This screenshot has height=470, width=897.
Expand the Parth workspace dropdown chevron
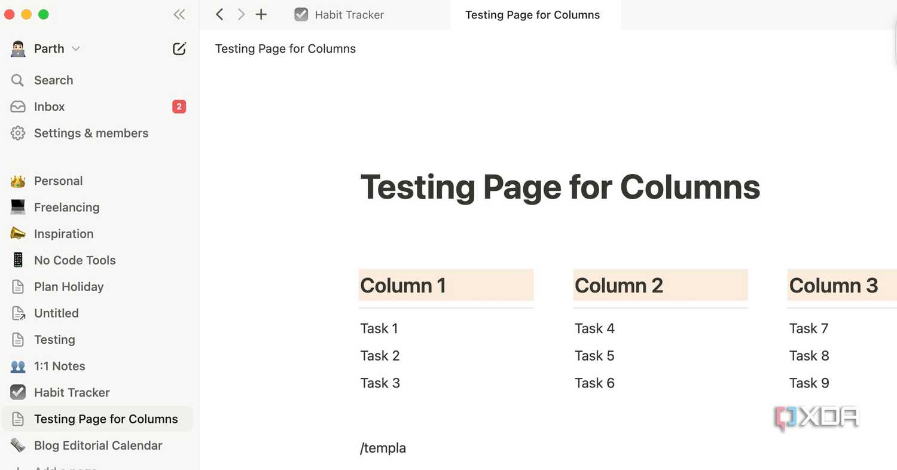[x=75, y=48]
